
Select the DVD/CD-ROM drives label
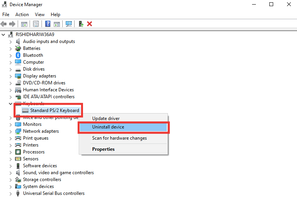[x=44, y=83]
